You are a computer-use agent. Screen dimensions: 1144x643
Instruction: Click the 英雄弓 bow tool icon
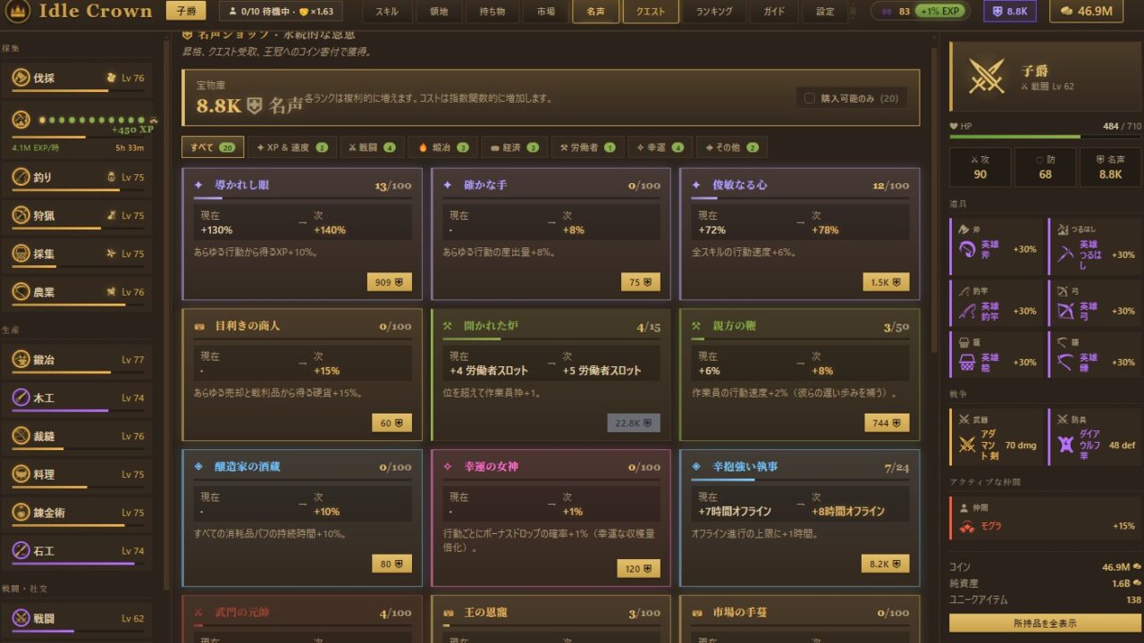1064,311
